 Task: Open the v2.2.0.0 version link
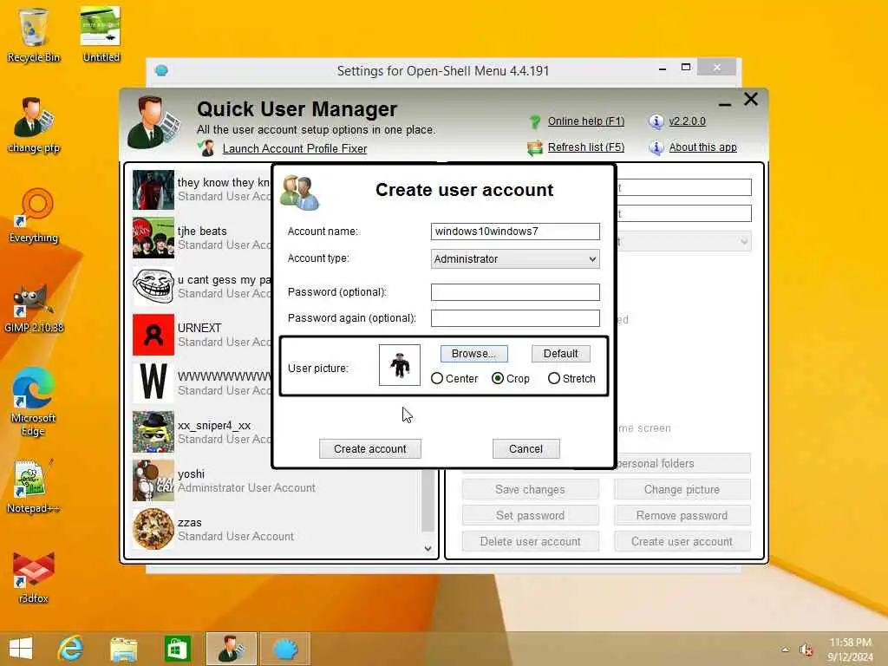[687, 121]
